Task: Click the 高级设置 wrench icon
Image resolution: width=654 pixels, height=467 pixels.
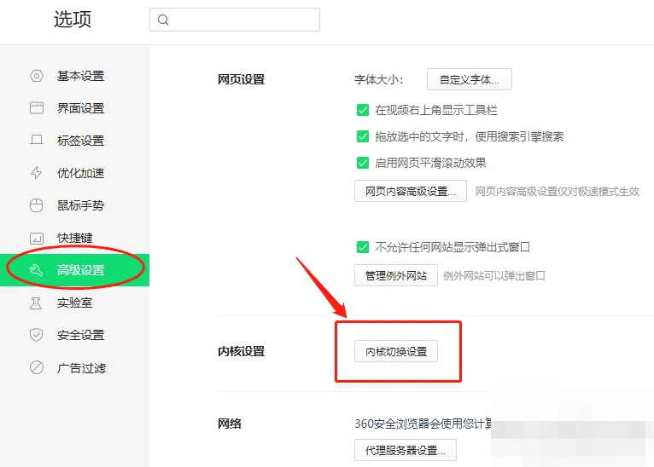Action: [37, 270]
